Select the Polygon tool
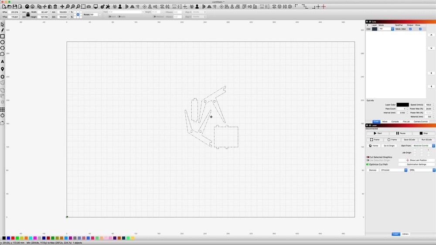436x245 pixels. [x=3, y=48]
